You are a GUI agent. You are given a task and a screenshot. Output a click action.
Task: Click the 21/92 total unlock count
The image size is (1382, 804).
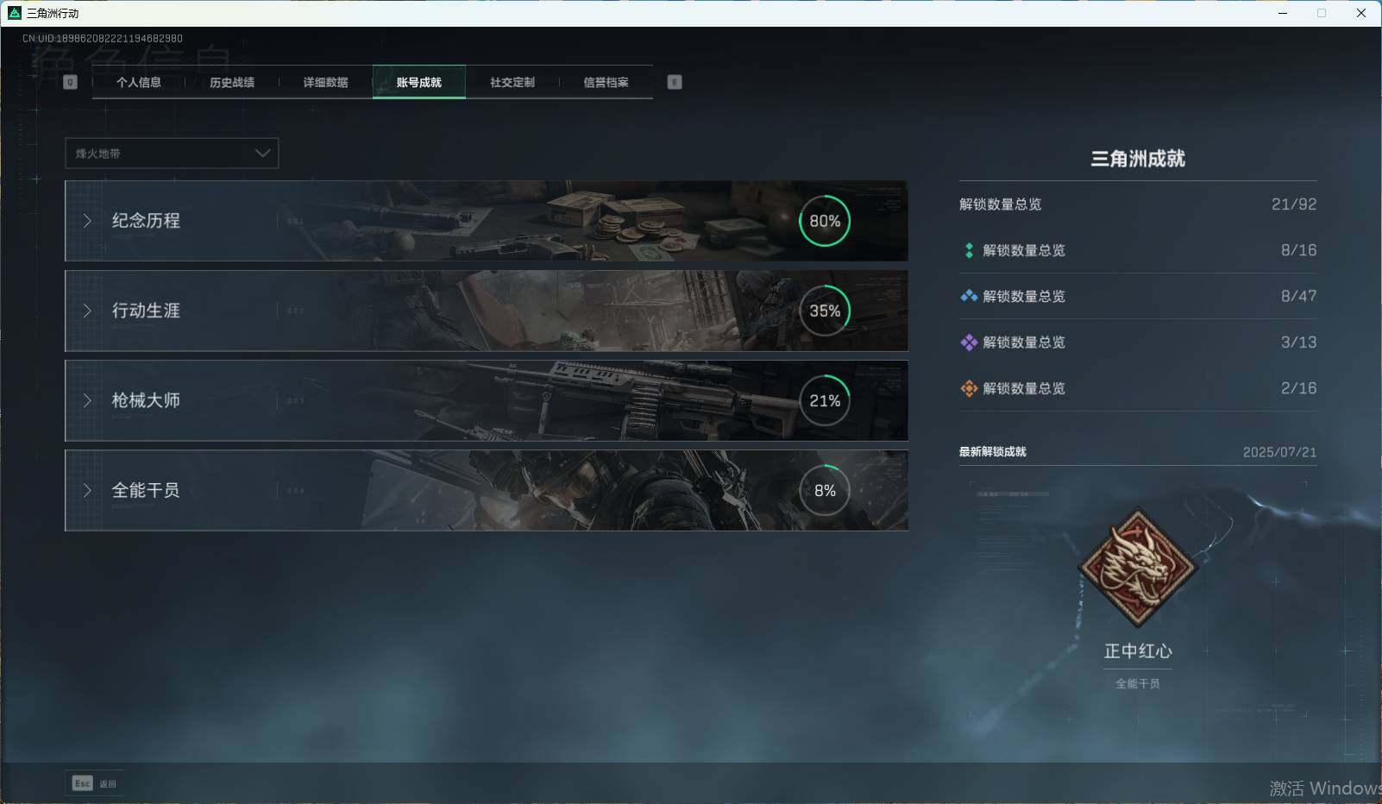[x=1294, y=204]
